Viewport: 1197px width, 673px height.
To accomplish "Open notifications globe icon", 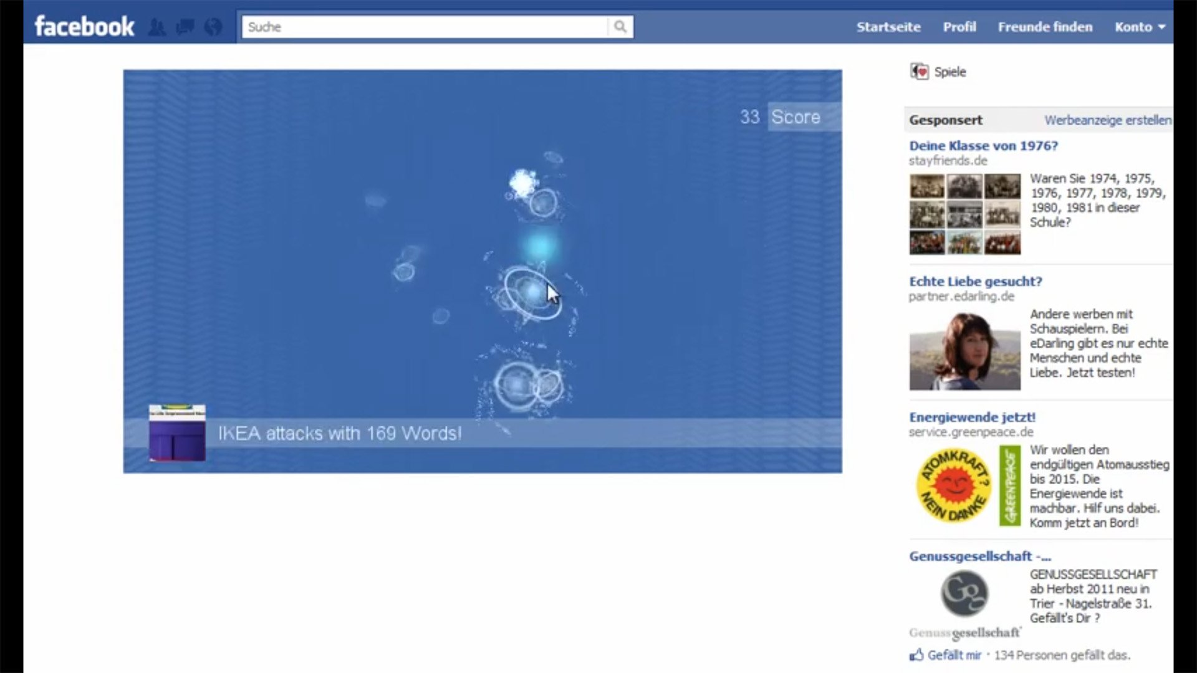I will click(213, 27).
